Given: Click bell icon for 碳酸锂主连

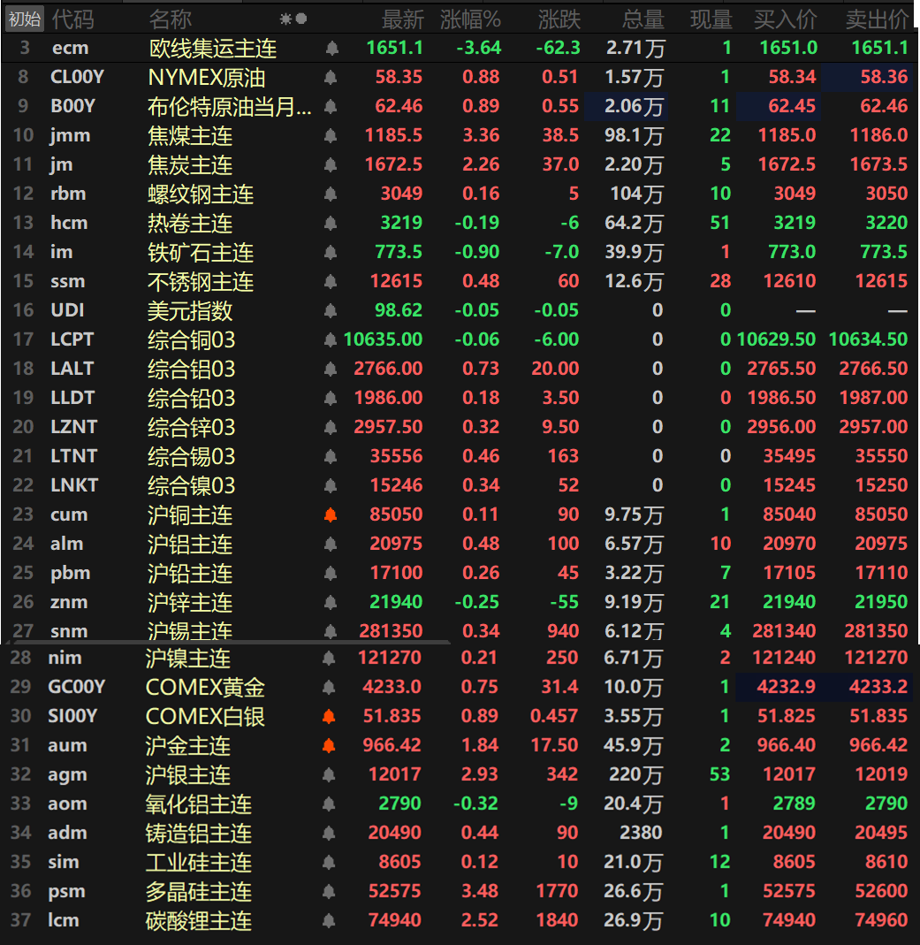Looking at the screenshot, I should (329, 921).
